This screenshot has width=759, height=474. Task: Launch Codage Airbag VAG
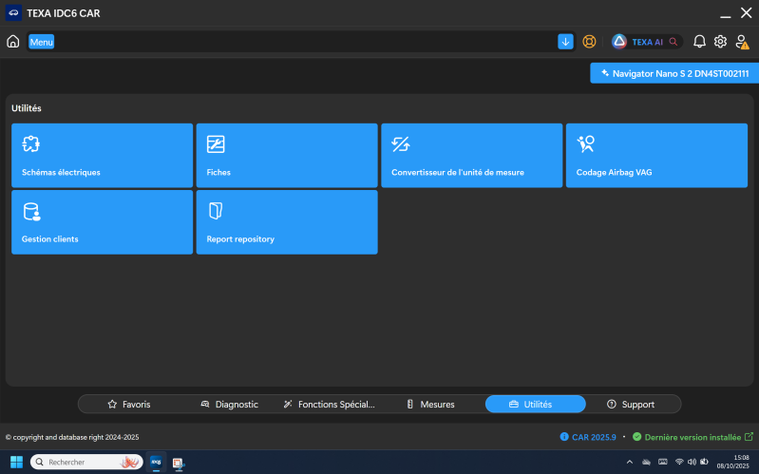655,156
